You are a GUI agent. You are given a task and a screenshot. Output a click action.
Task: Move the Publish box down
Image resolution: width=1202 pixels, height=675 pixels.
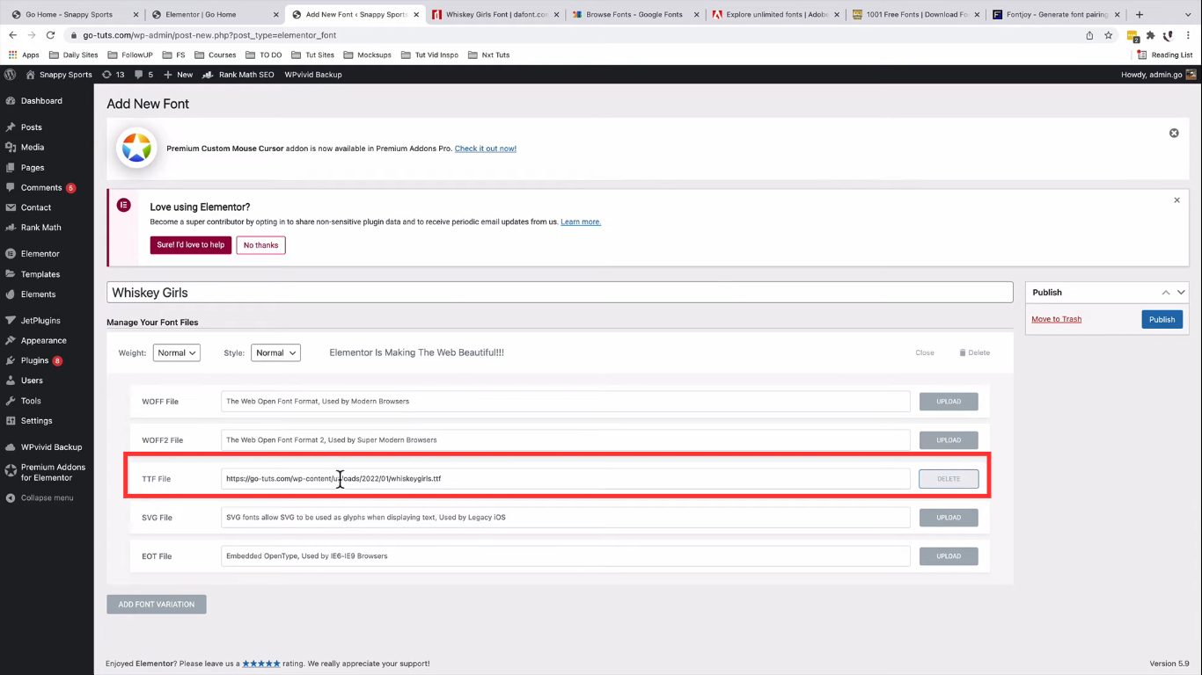point(1181,293)
